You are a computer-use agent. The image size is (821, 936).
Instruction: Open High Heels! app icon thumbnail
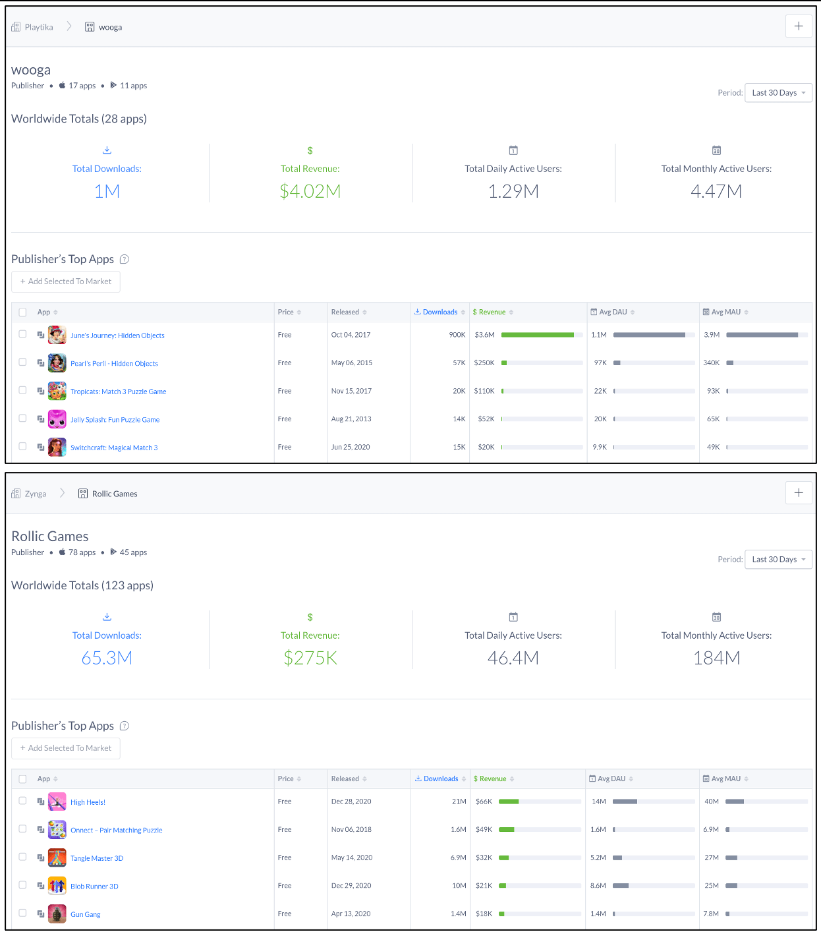57,802
